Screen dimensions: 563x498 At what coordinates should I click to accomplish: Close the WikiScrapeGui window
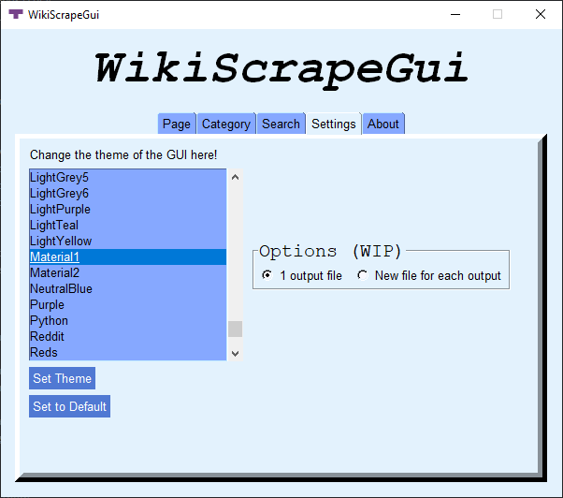point(540,14)
